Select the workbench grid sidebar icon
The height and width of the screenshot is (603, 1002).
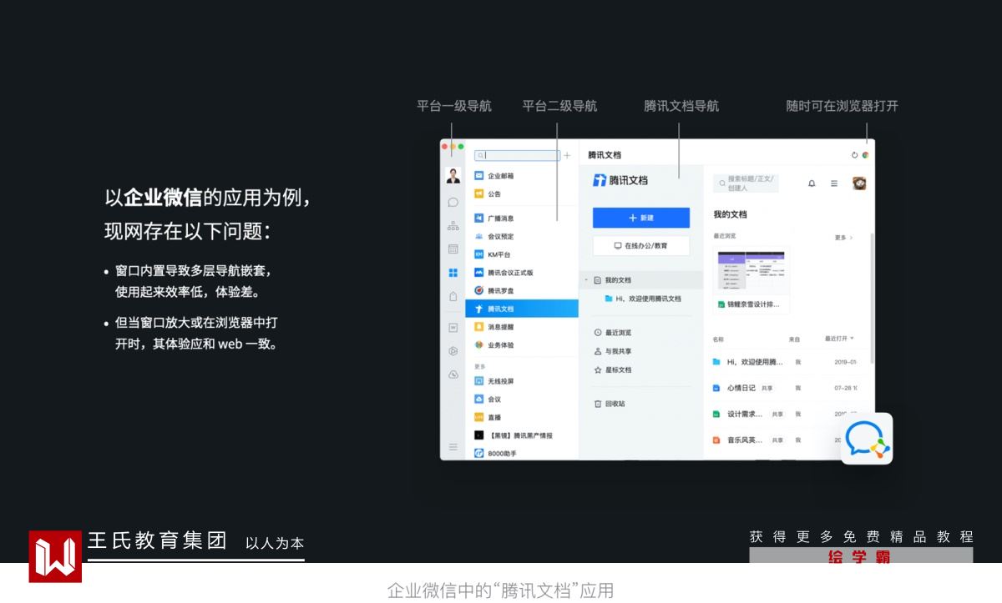tap(453, 272)
